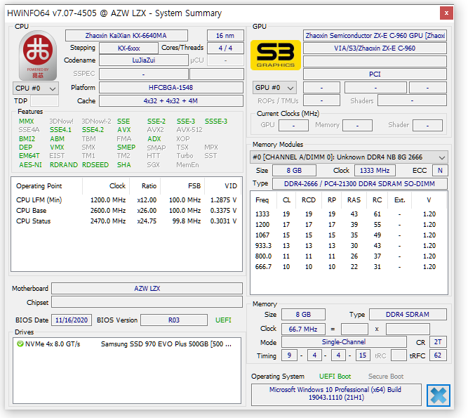468x418 pixels.
Task: Click the module Size field 8 GB
Action: tap(294, 170)
